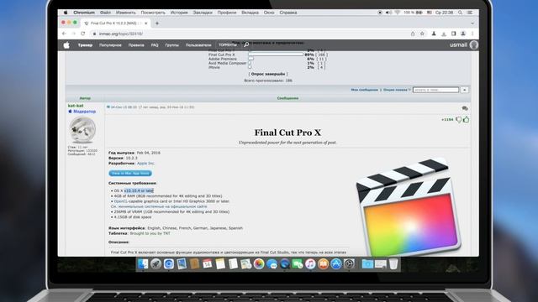Open Spotlight search in the menu bar

click(x=460, y=13)
